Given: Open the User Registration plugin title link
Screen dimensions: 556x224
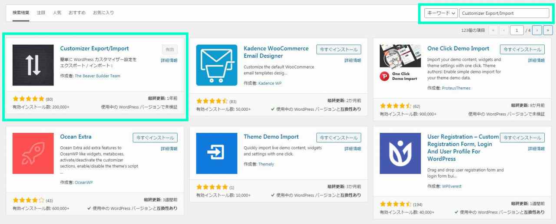Looking at the screenshot, I should click(x=463, y=148).
